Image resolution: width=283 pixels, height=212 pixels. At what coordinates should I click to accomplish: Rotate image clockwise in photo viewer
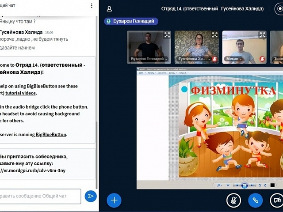point(265,185)
